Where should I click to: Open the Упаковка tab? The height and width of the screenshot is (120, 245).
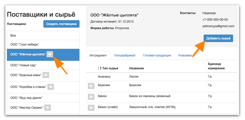185,55
